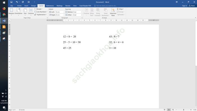Switch to the Review tab
197x111 pixels.
click(68, 6)
